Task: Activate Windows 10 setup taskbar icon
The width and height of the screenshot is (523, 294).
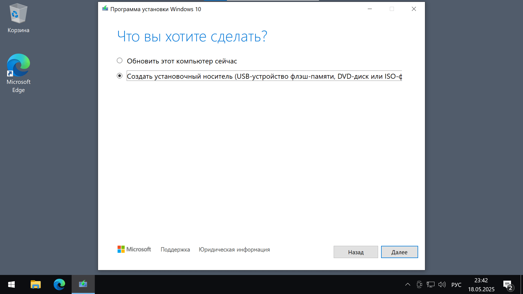Action: coord(83,284)
